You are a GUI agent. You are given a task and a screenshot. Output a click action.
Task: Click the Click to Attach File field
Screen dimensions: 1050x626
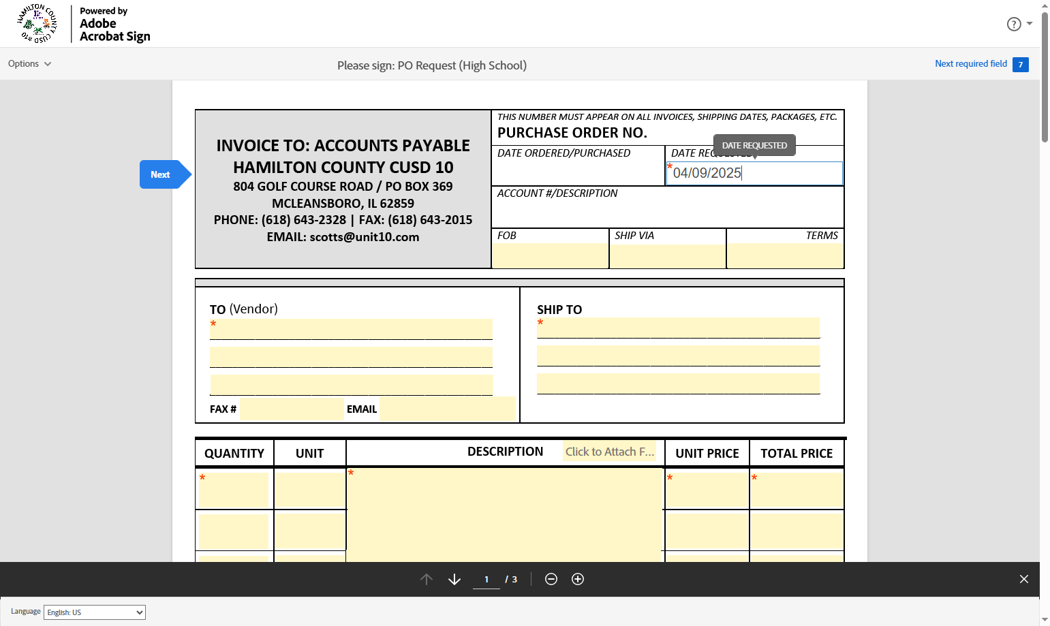pyautogui.click(x=610, y=452)
